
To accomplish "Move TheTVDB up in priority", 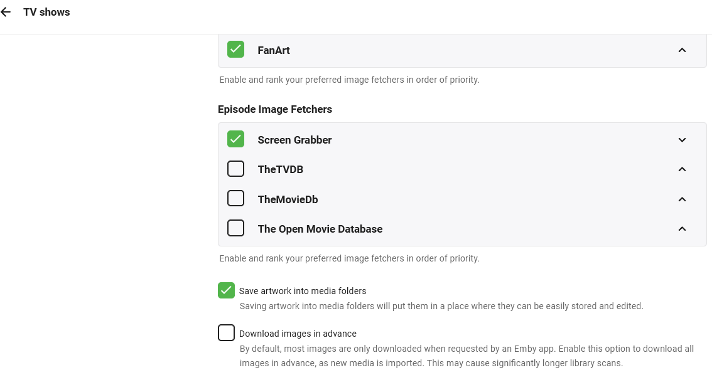I will click(682, 169).
